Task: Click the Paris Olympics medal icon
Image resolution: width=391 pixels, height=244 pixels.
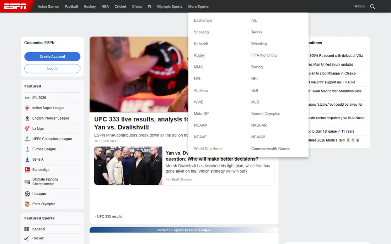Action: (x=27, y=204)
